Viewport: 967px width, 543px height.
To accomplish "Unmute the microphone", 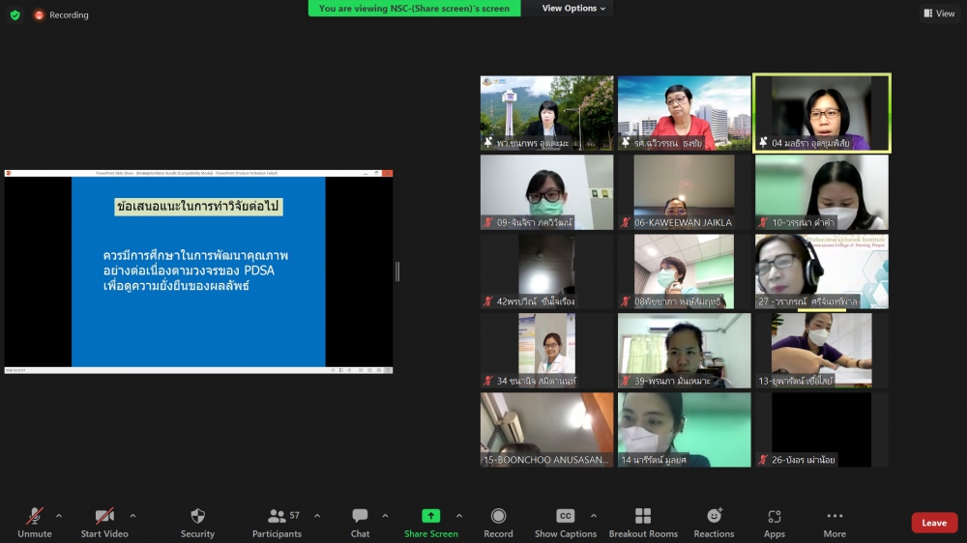I will pos(35,517).
